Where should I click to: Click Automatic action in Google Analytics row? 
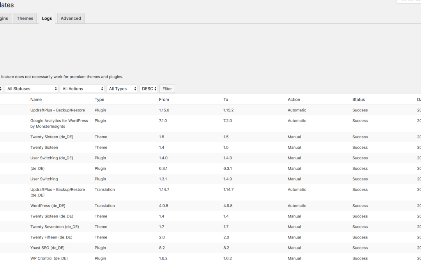tap(297, 121)
